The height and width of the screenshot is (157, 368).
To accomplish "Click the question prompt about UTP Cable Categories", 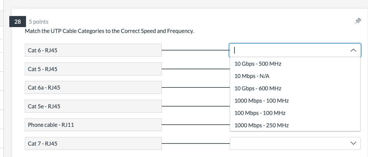I will pos(109,31).
